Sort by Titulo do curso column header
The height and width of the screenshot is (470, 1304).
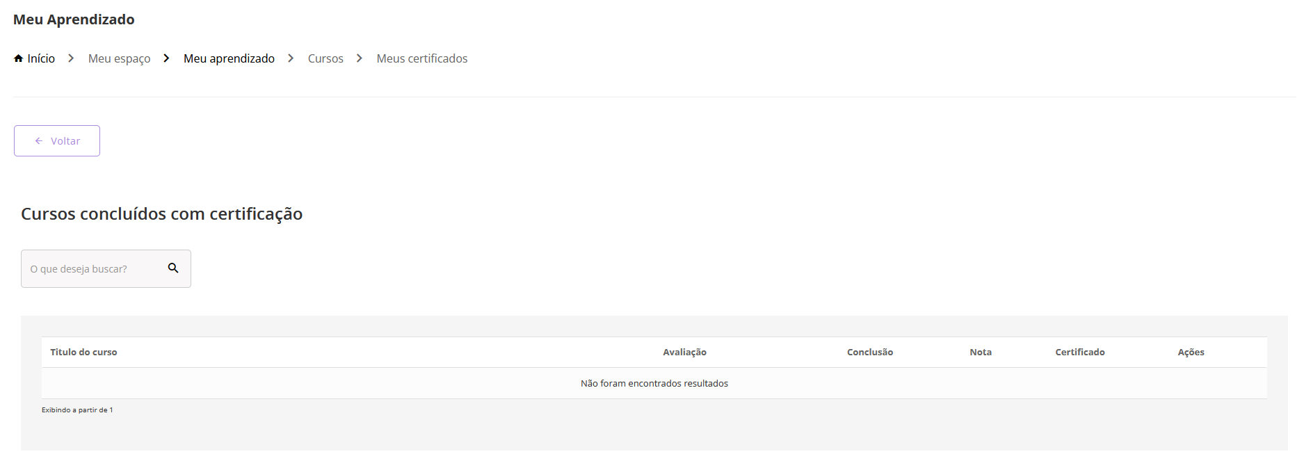pos(83,352)
